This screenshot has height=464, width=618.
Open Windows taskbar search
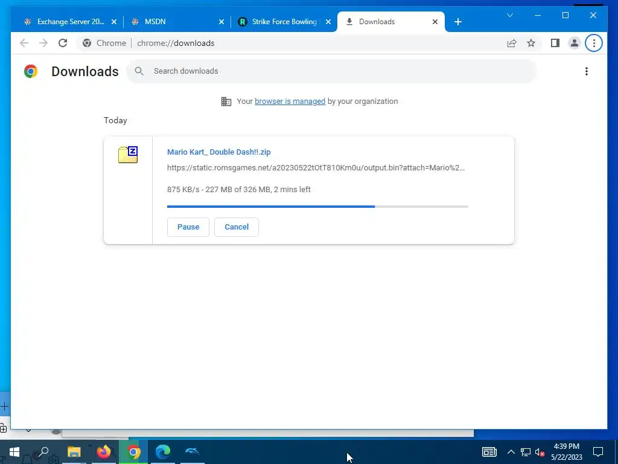click(43, 452)
